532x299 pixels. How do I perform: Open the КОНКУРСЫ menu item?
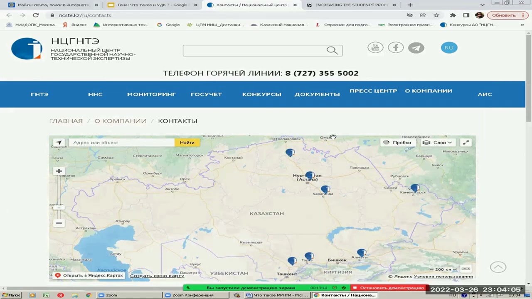(261, 94)
